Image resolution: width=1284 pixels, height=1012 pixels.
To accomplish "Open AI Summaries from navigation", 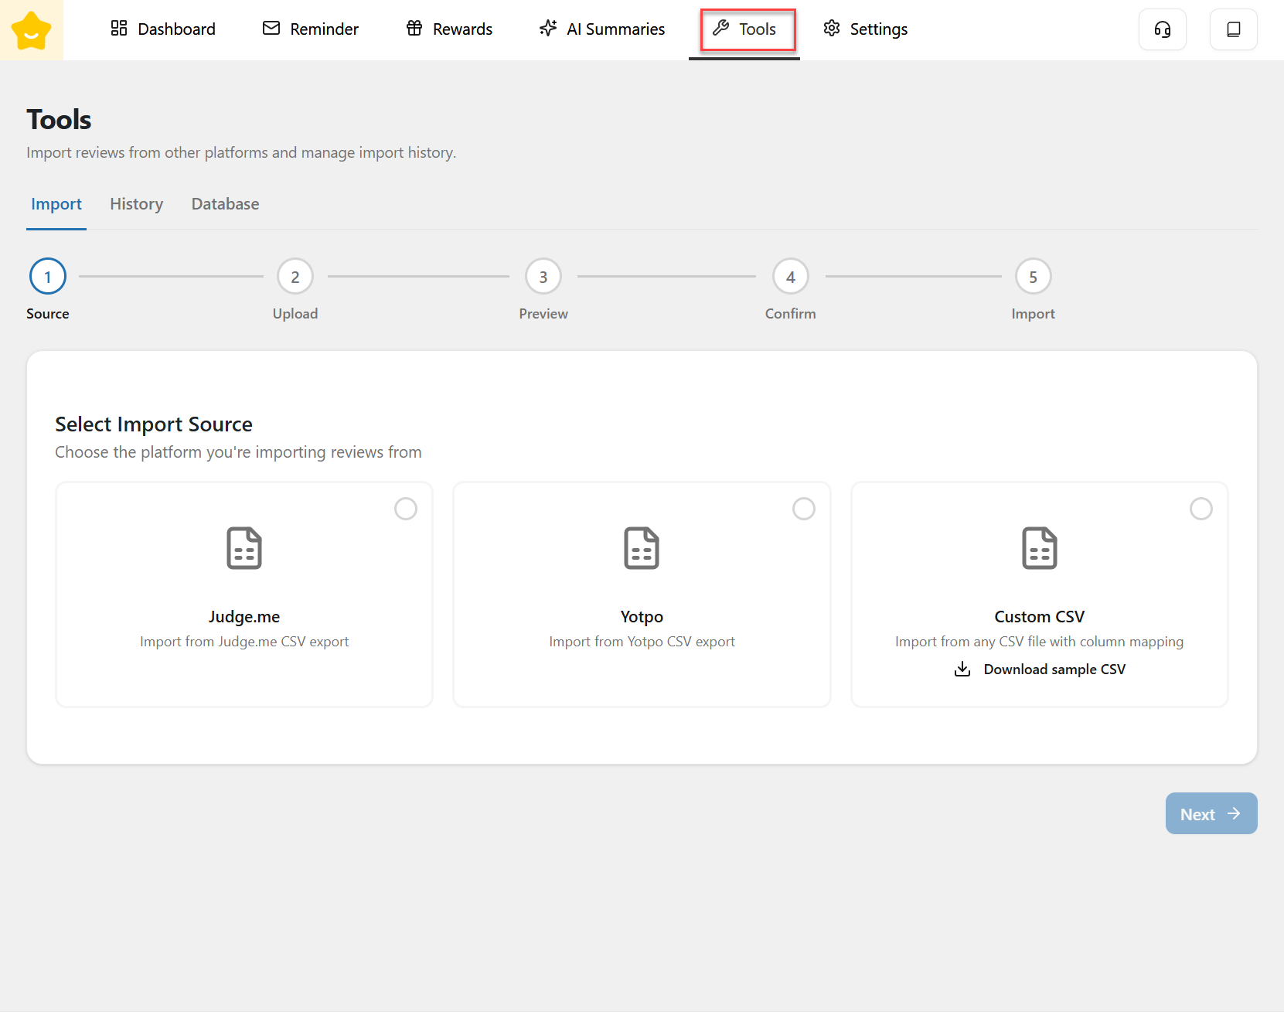I will [602, 29].
